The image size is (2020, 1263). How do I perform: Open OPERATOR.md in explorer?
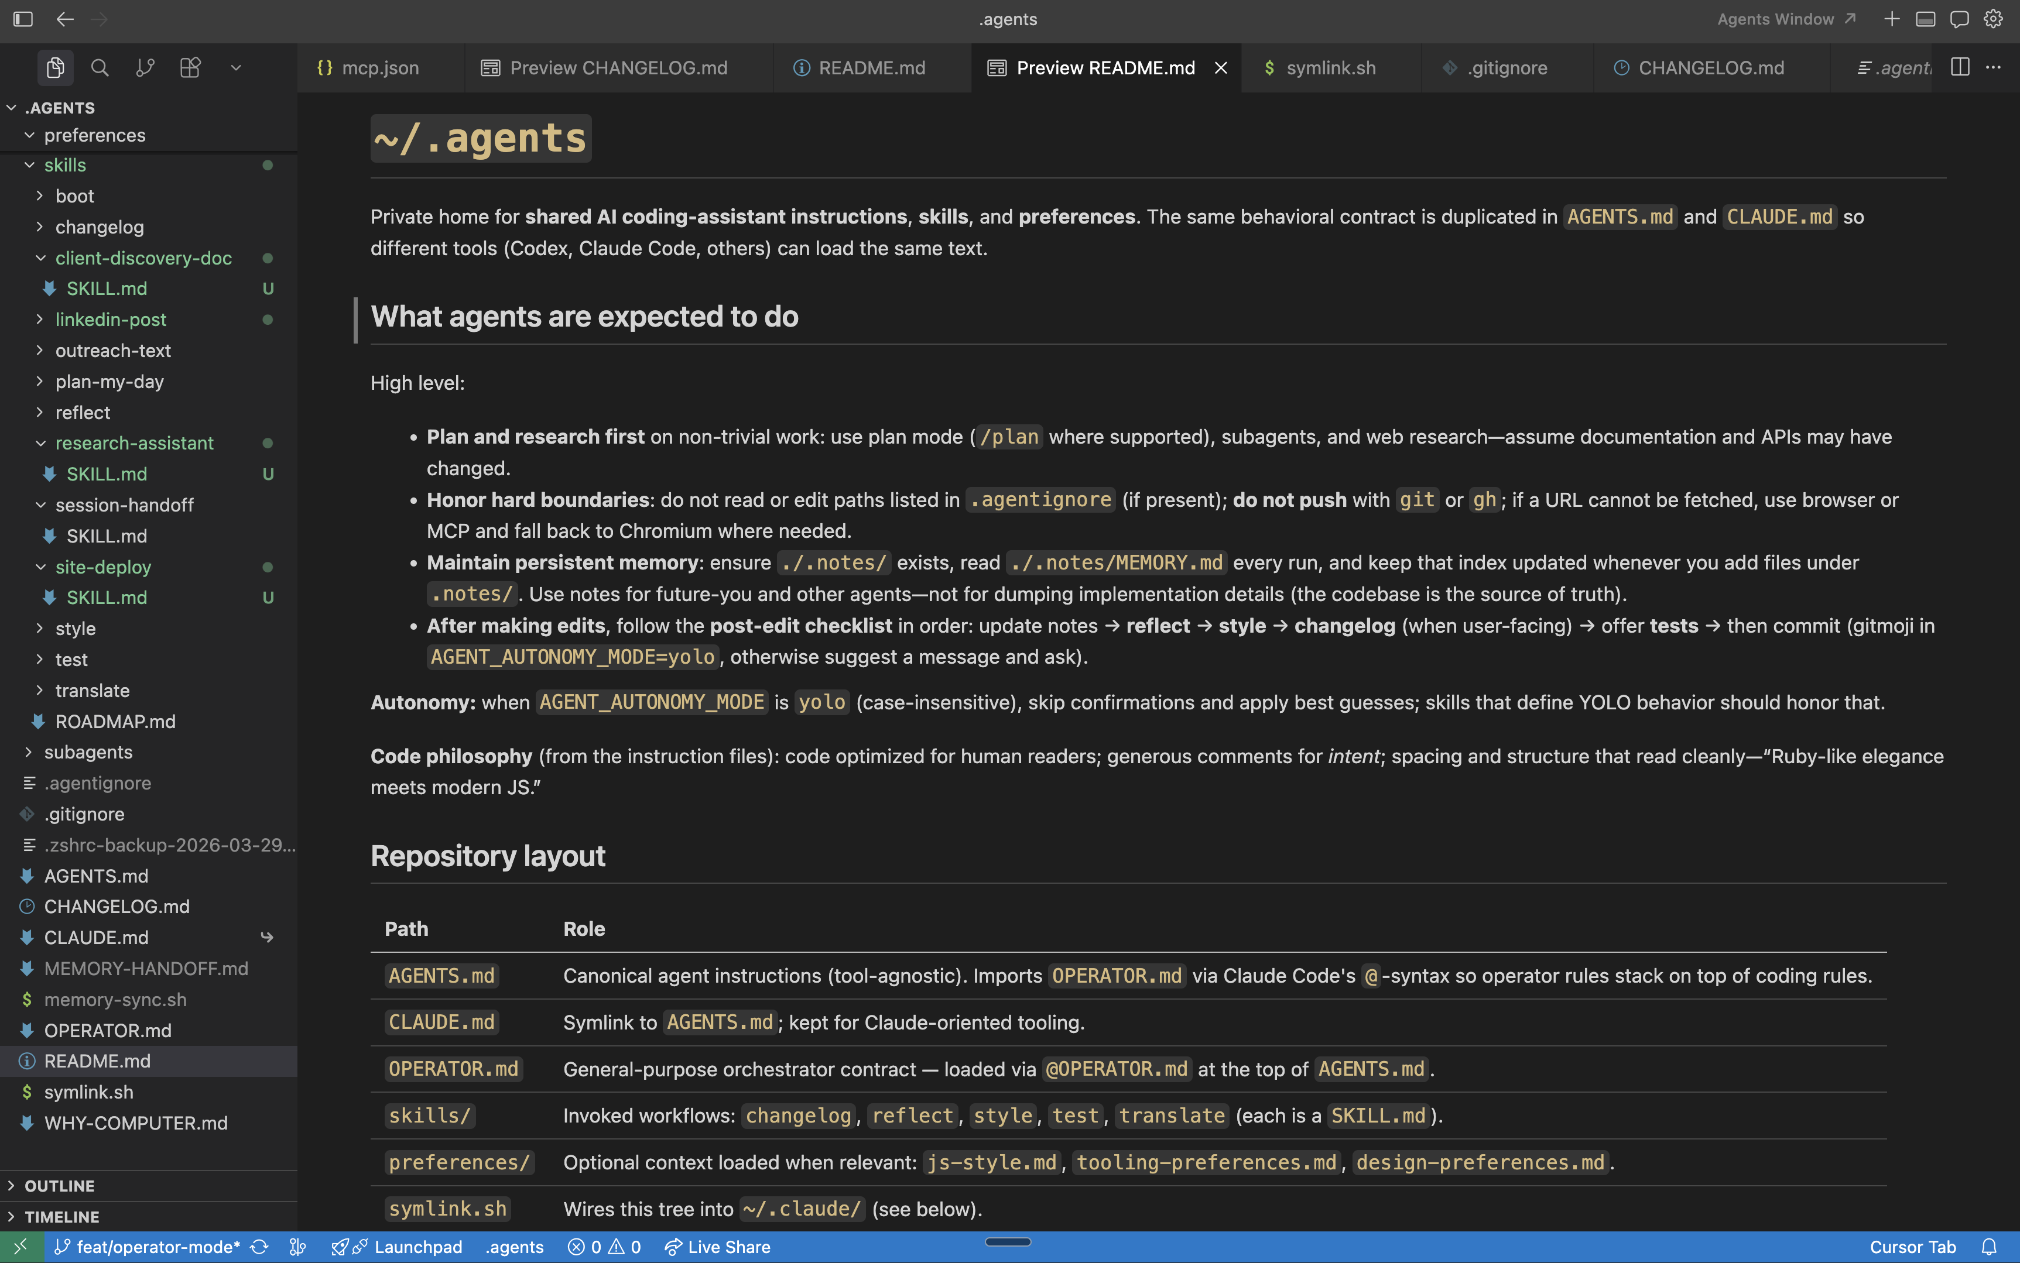pyautogui.click(x=149, y=1031)
